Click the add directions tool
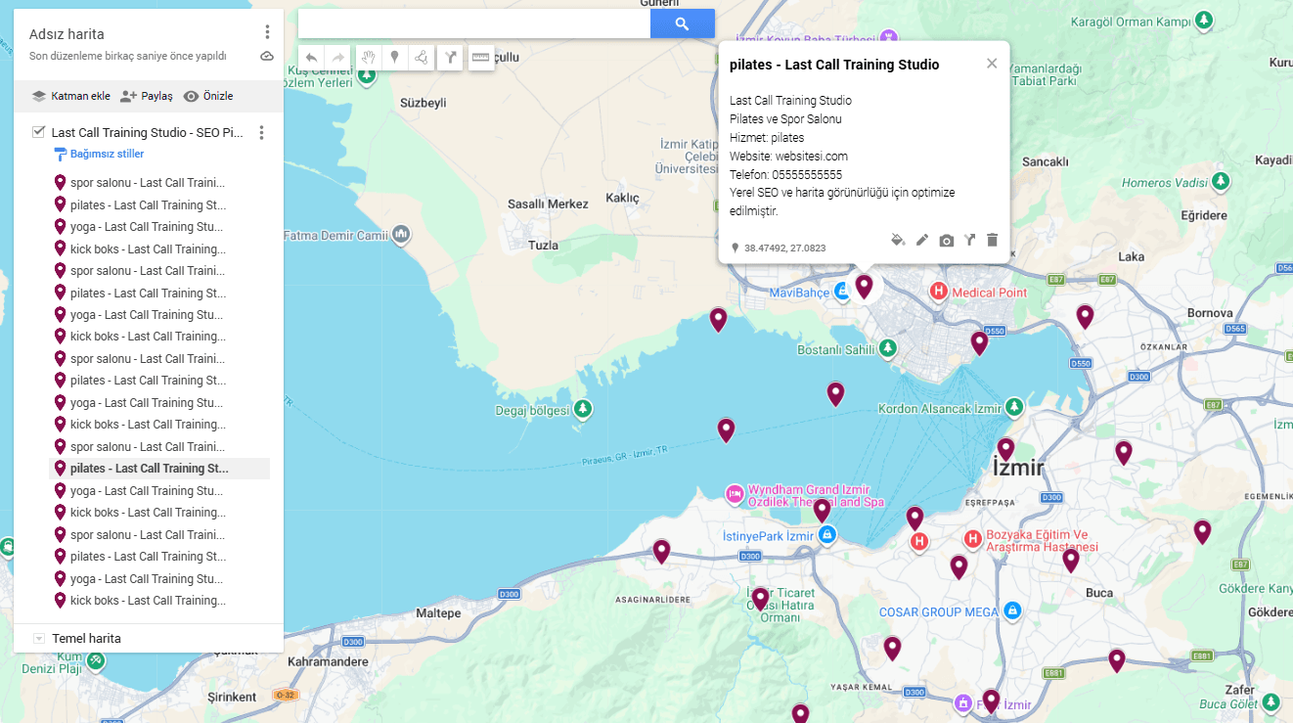Screen dimensions: 1293x723 450,58
